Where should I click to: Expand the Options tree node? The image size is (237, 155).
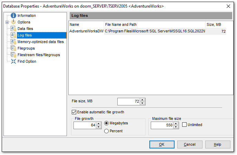7,22
